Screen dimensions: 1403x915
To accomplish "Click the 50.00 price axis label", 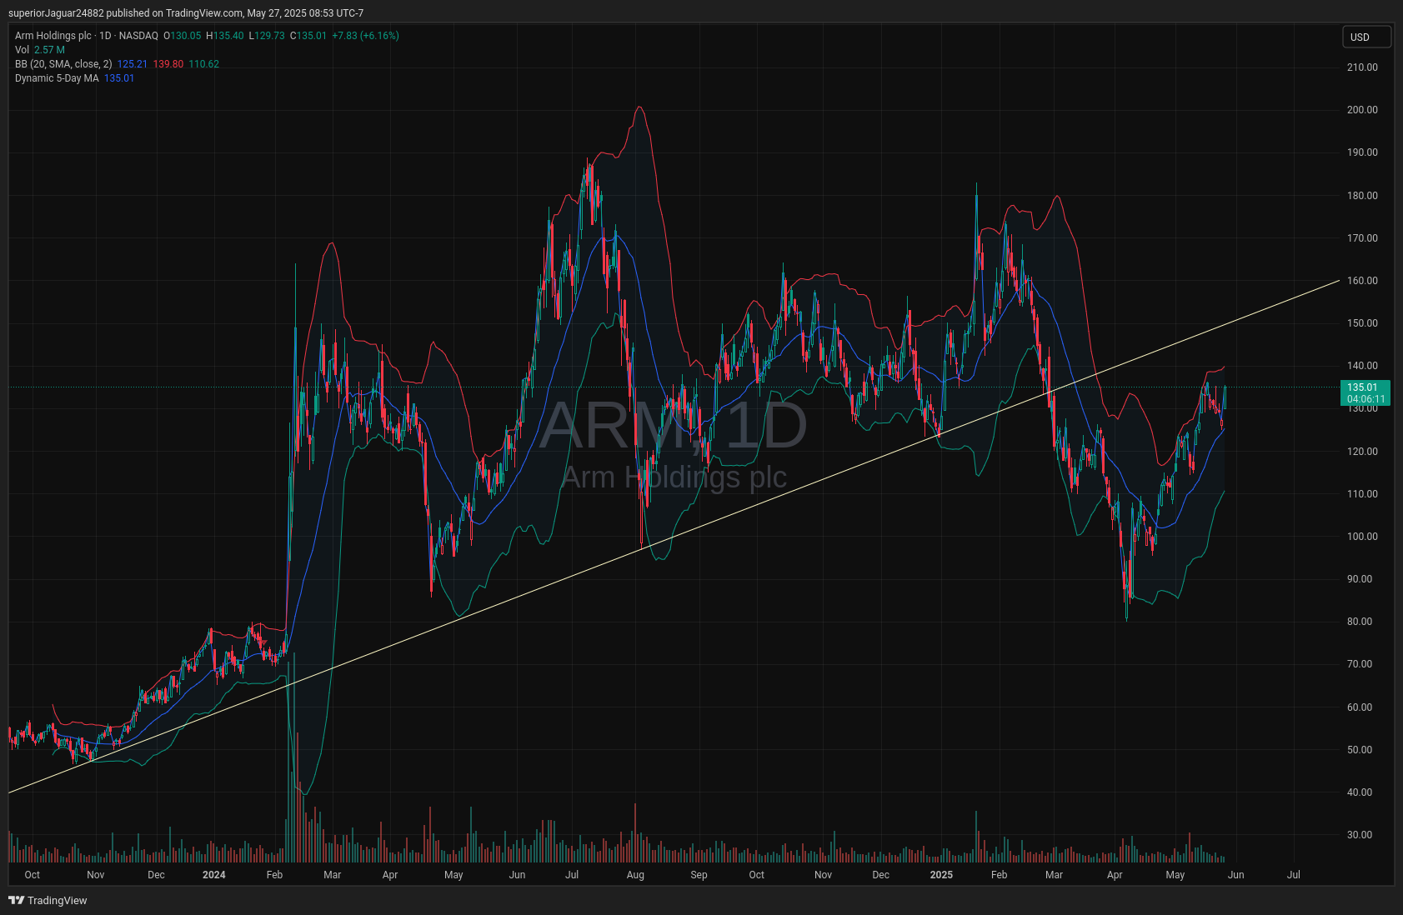I will click(1360, 750).
